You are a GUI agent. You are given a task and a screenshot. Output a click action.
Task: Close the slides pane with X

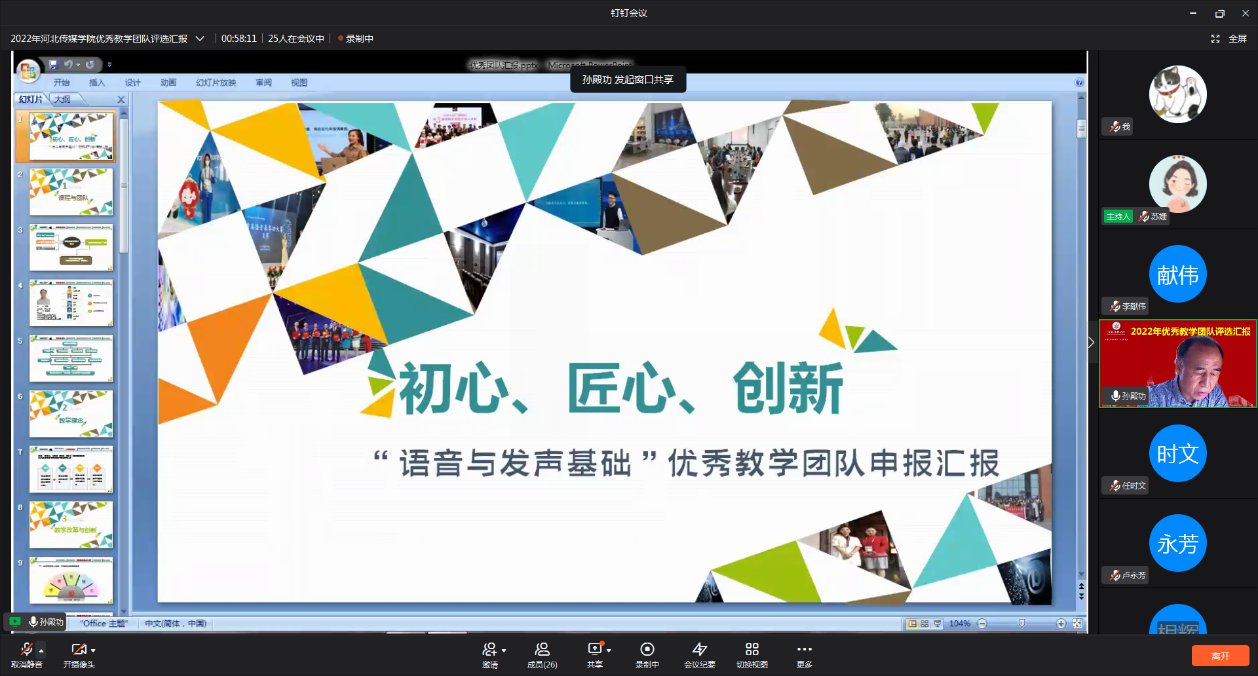121,100
